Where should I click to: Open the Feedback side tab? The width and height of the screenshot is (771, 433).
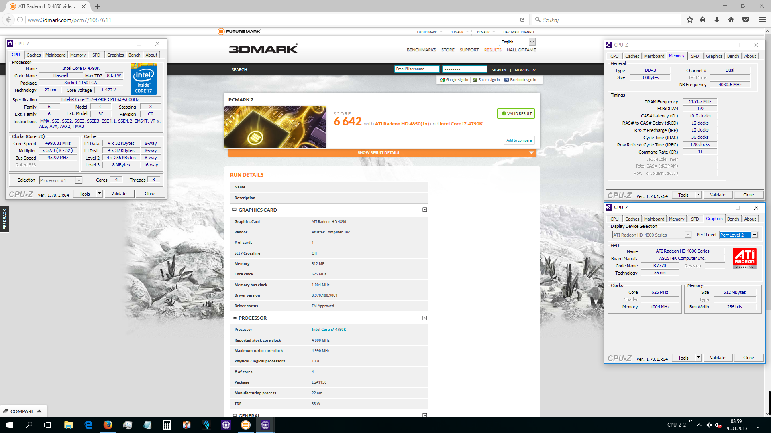pyautogui.click(x=4, y=219)
